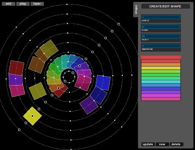
Task: Choose the purple color swatch
Action: (x=161, y=92)
